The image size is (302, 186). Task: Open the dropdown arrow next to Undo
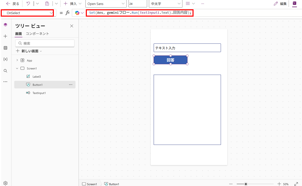(37, 4)
